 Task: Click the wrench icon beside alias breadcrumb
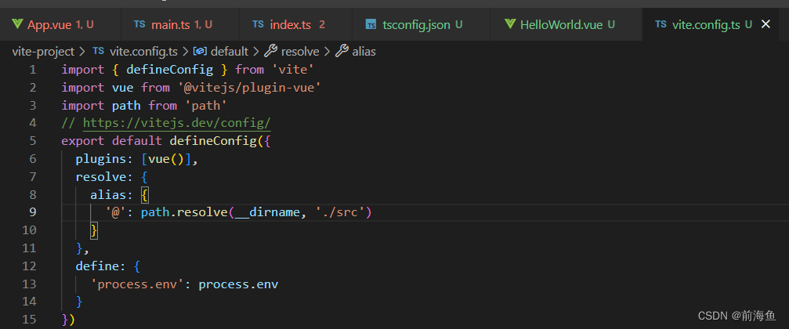pos(342,52)
